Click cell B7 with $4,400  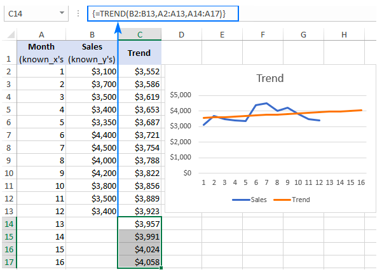(x=92, y=135)
